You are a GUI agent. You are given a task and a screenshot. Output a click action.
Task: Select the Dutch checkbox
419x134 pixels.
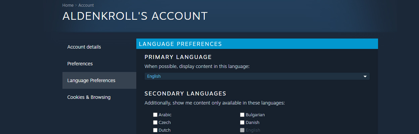click(x=155, y=130)
